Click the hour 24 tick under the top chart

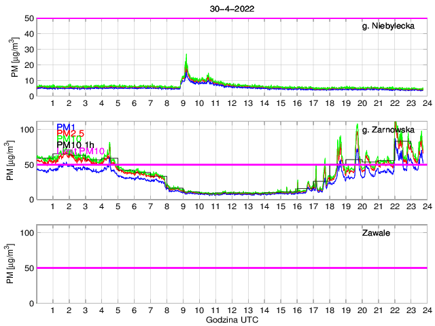coord(426,104)
